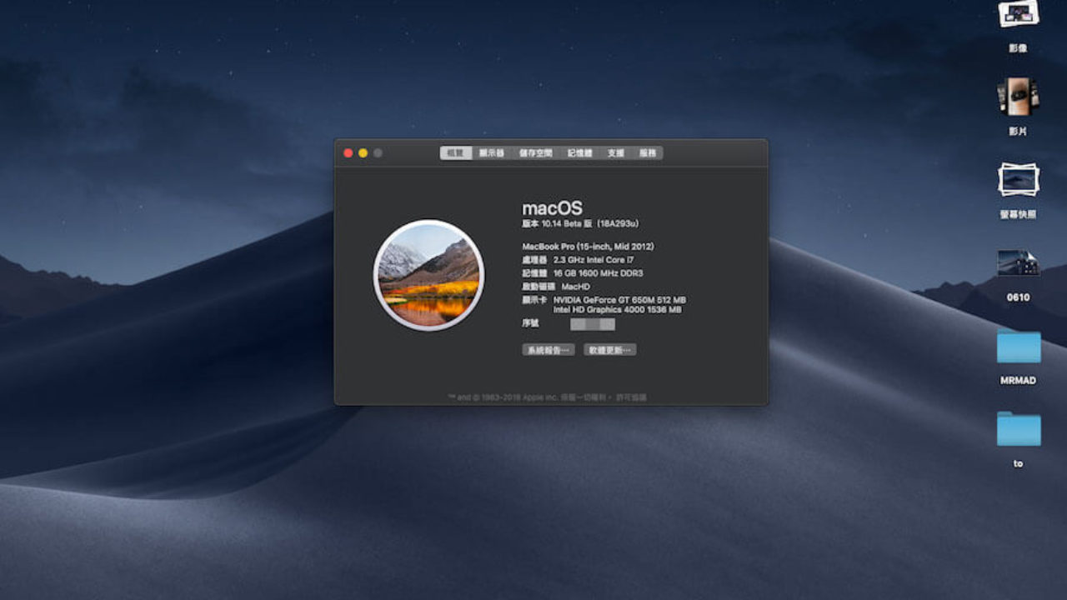The height and width of the screenshot is (600, 1067).
Task: Select the folder named "to" on the desktop
Action: tap(1019, 428)
